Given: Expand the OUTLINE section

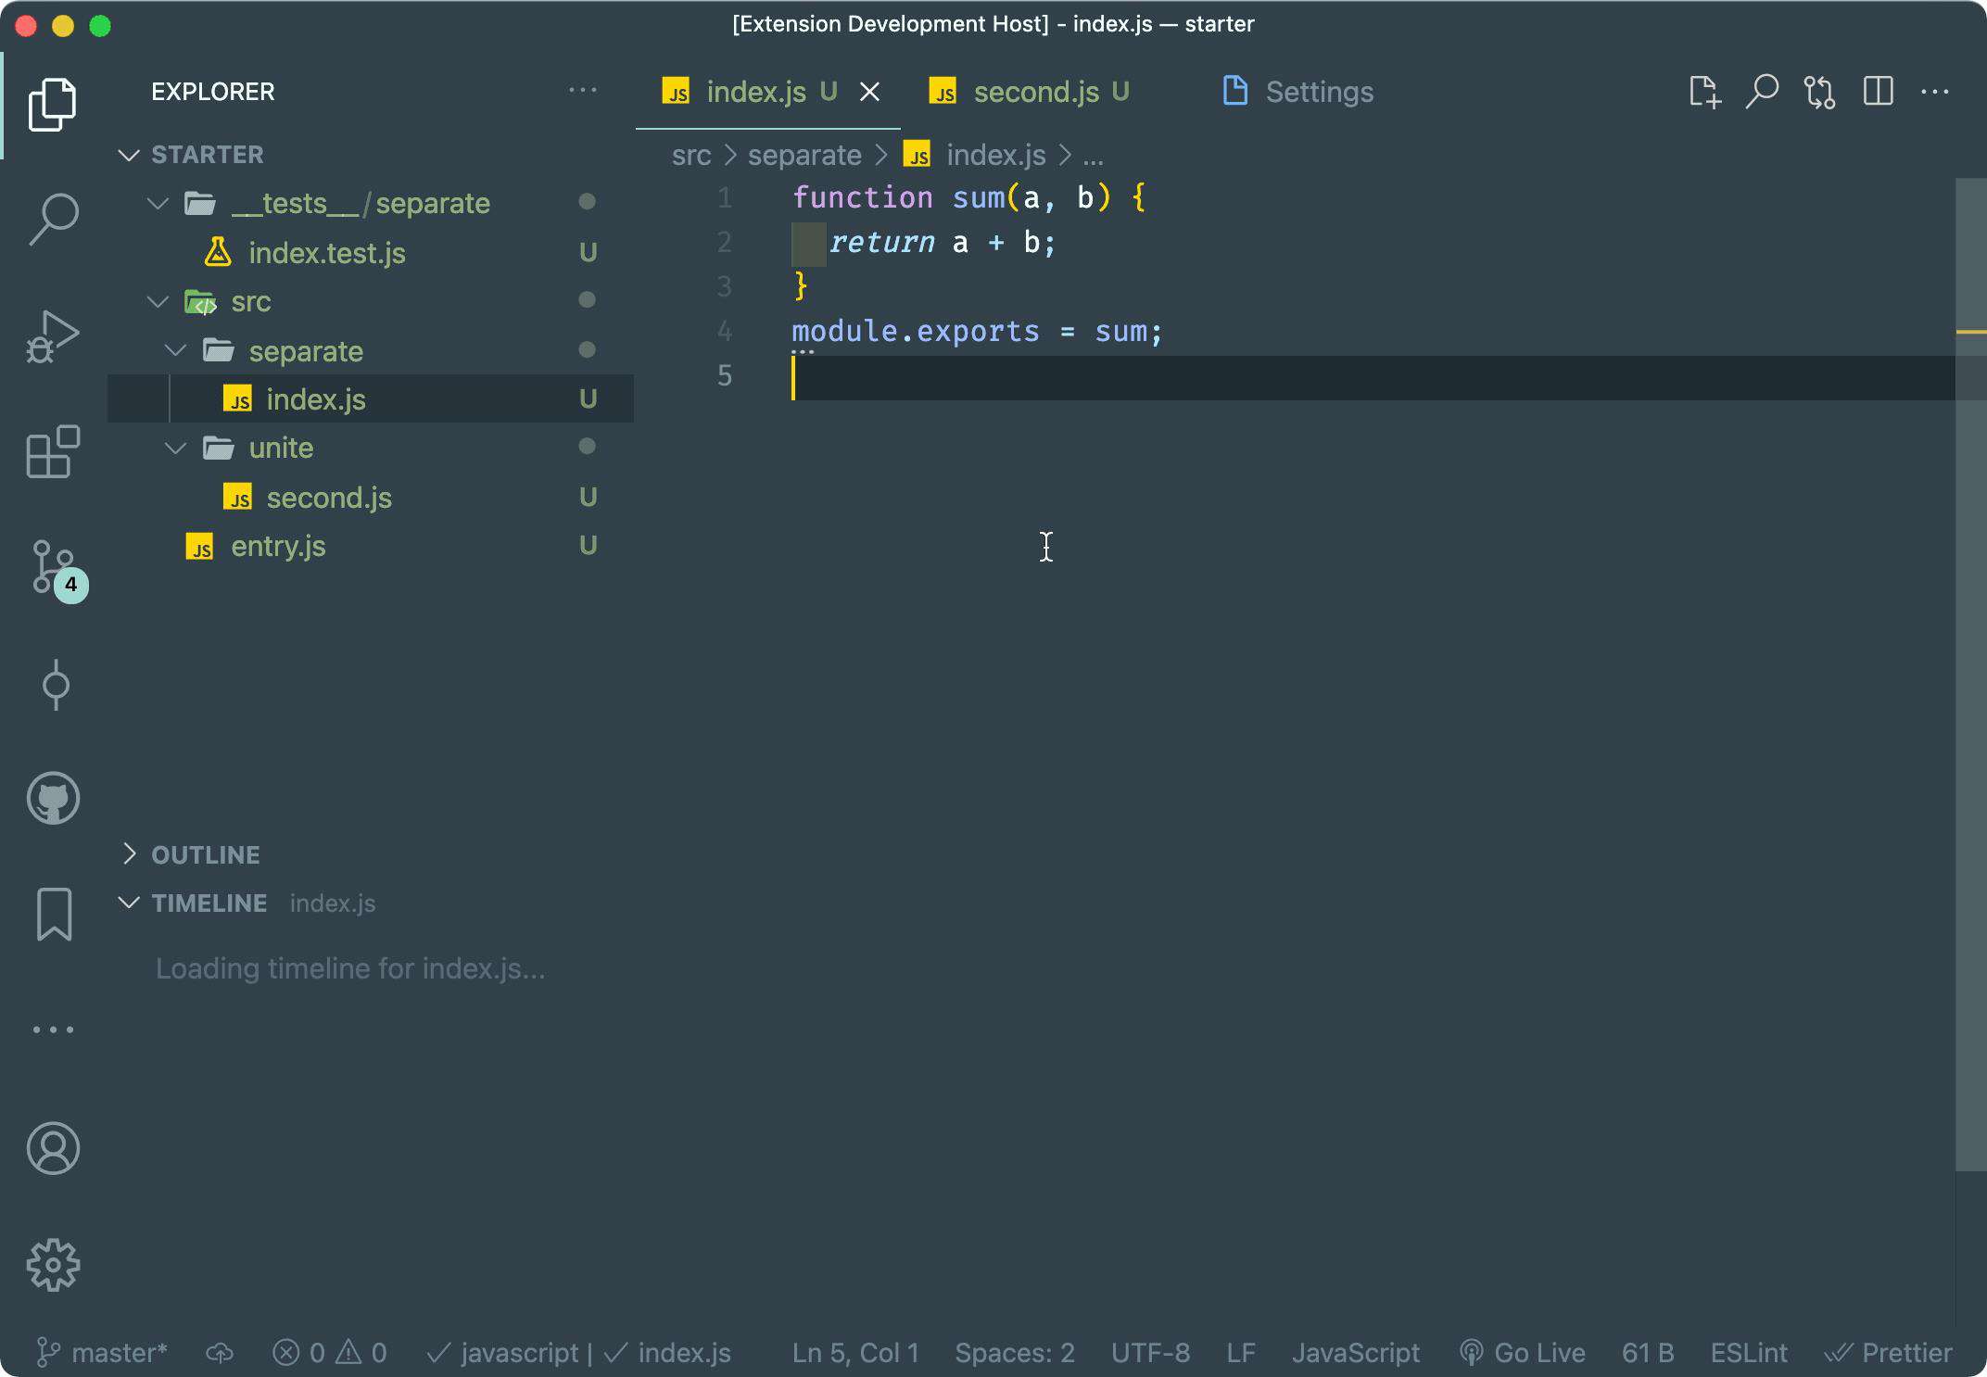Looking at the screenshot, I should (371, 854).
